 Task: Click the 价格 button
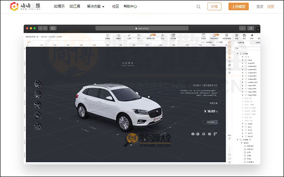214,7
